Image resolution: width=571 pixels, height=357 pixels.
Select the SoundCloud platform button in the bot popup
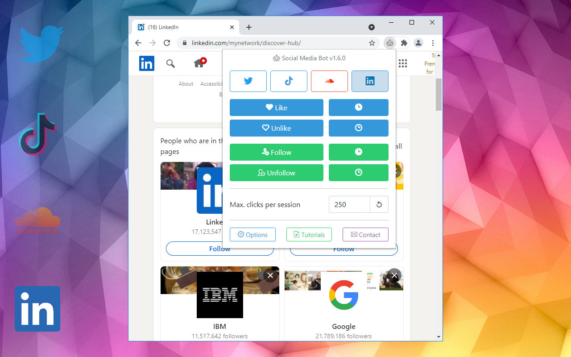[329, 81]
